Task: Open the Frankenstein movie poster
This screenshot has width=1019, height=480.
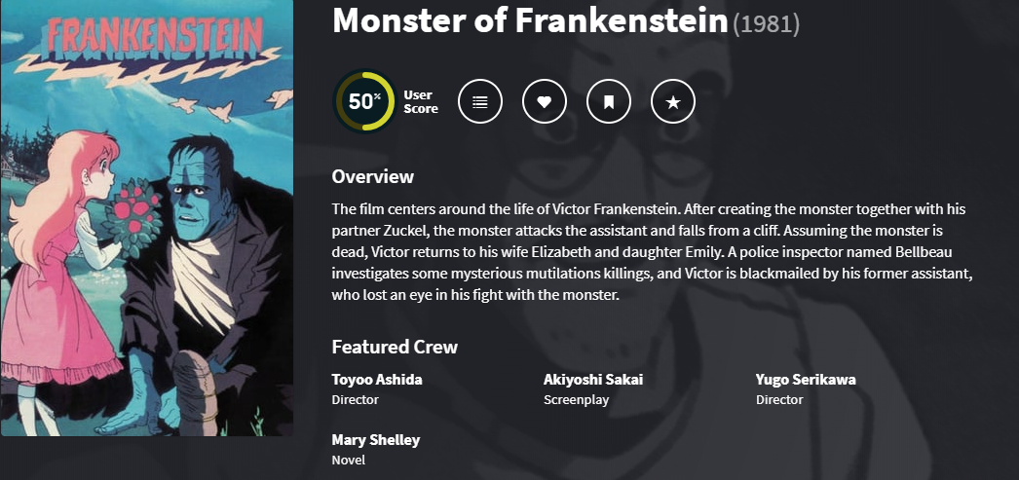Action: [x=146, y=218]
